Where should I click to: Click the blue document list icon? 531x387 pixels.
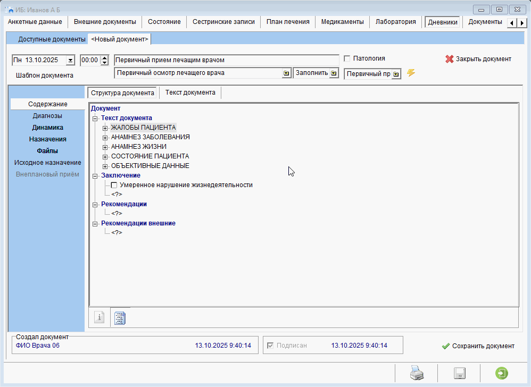(120, 318)
